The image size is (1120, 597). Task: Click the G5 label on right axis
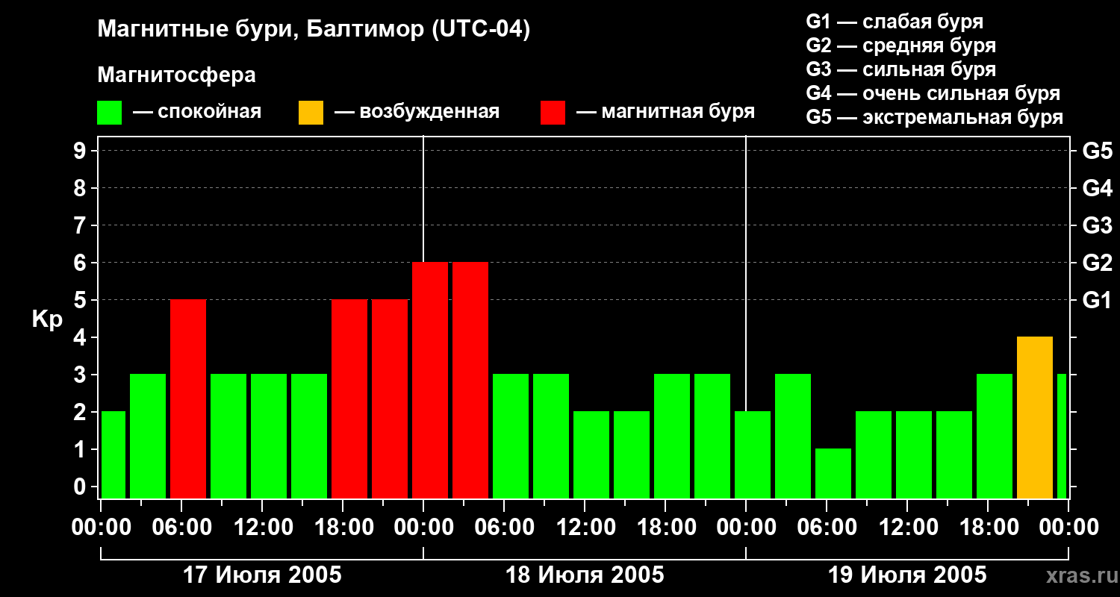[1097, 151]
